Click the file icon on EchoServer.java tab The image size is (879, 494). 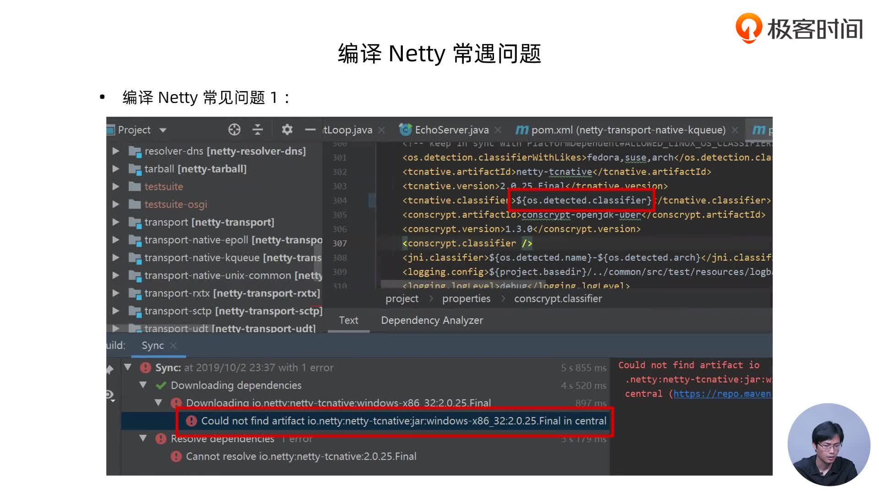point(405,129)
